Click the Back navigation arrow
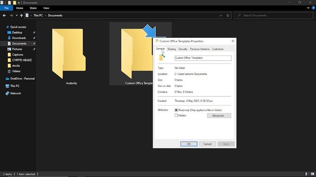316x177 pixels. tap(4, 15)
